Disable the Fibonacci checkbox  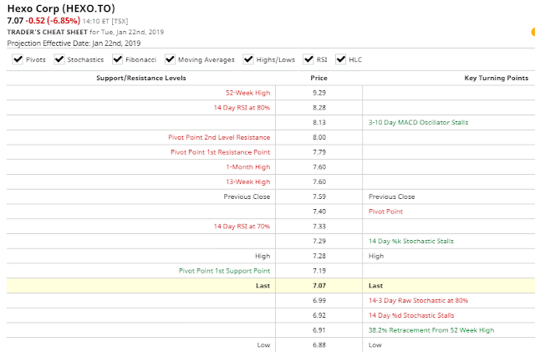tap(117, 59)
